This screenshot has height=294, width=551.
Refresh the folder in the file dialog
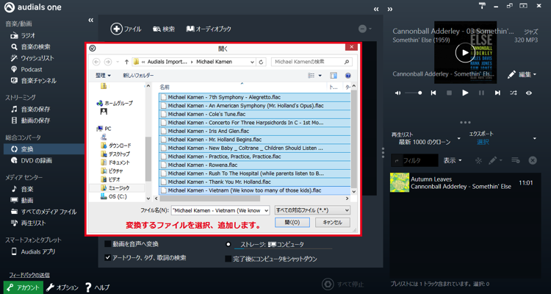coord(262,62)
